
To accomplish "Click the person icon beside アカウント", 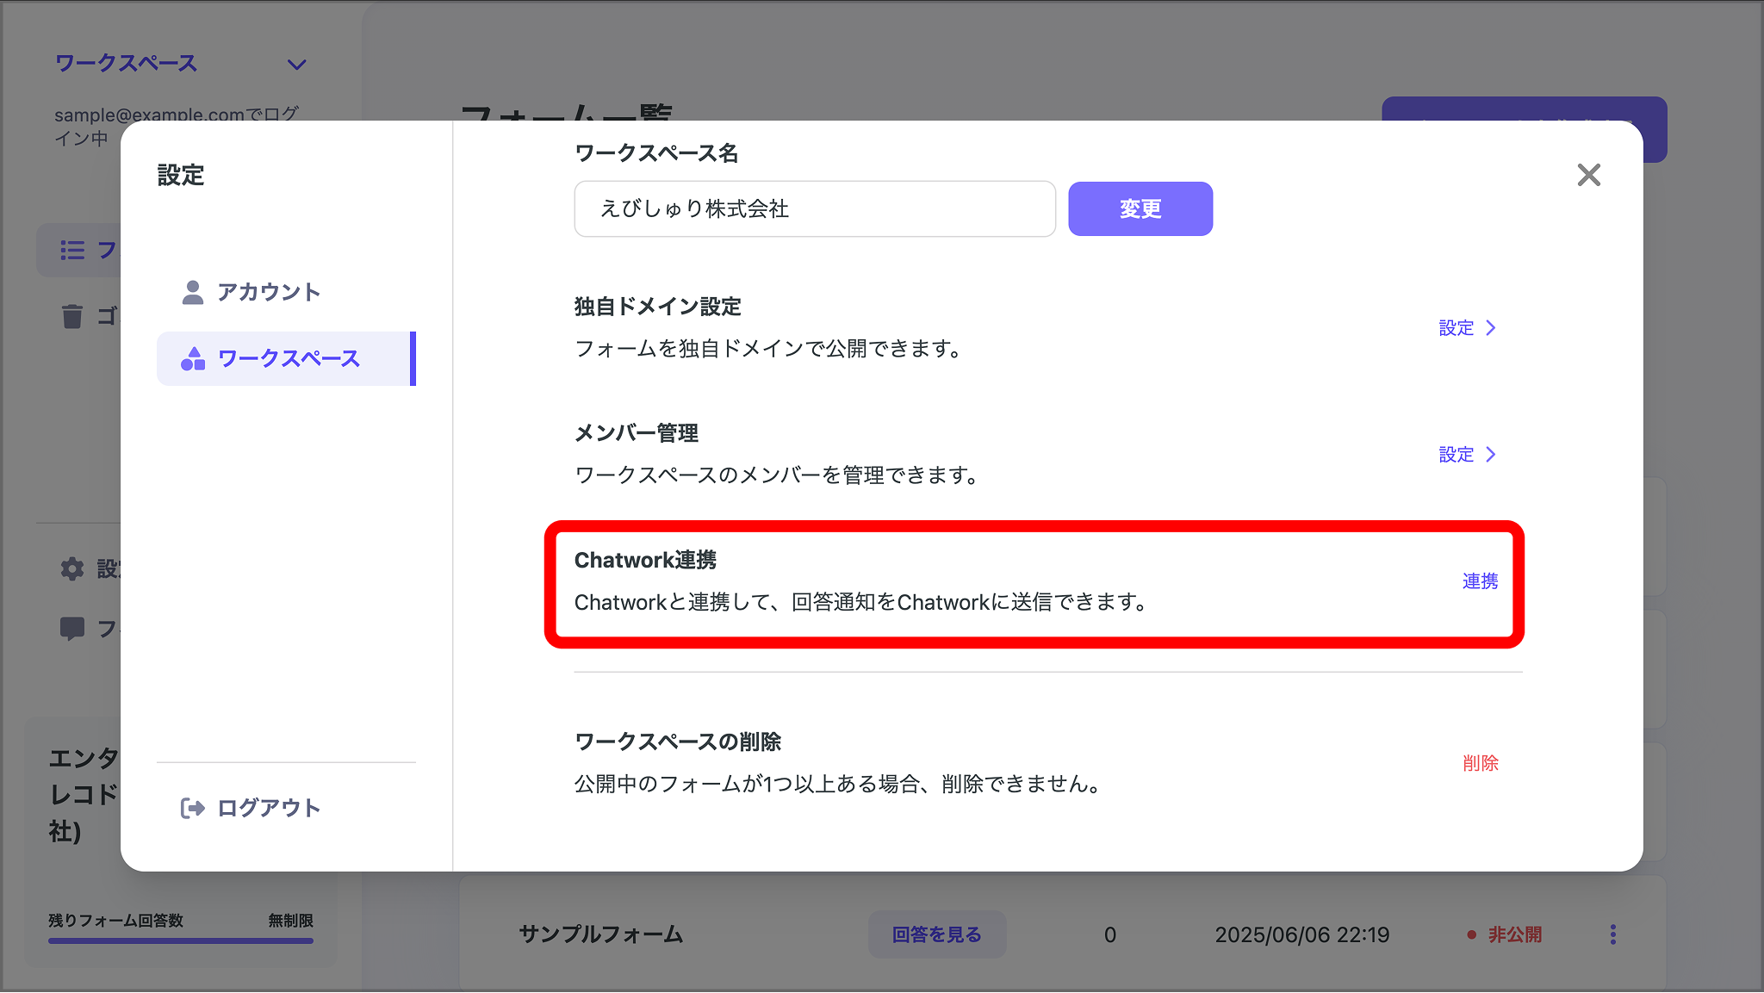I will [x=191, y=291].
